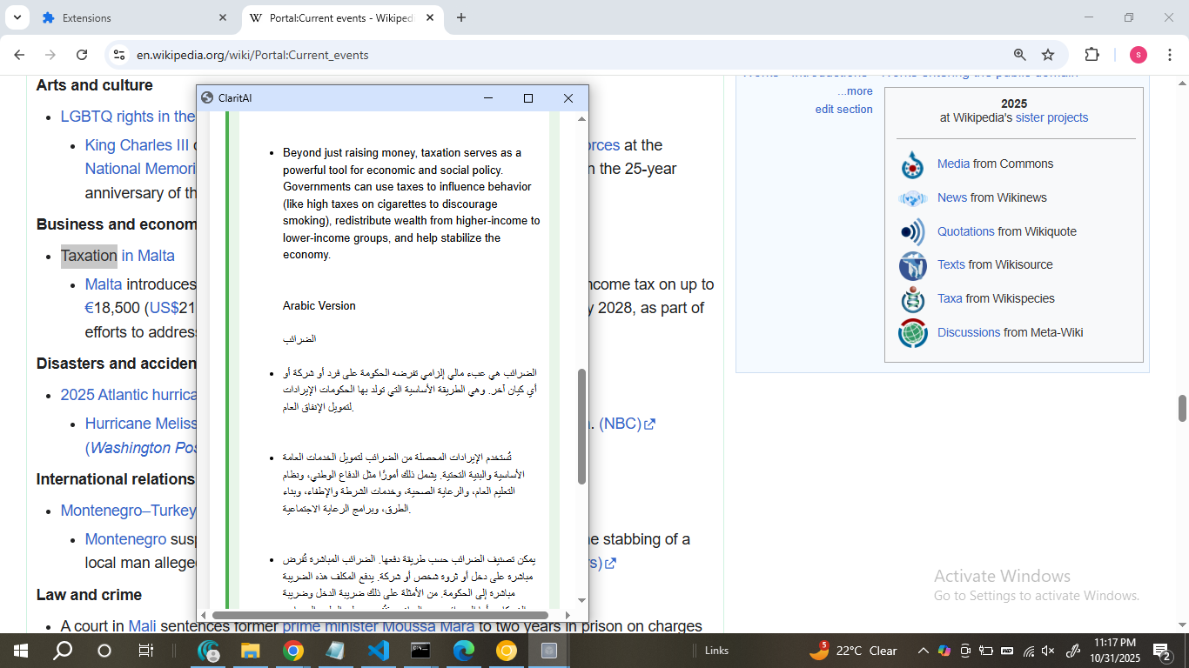Open File Explorer from taskbar
Viewport: 1189px width, 668px height.
[251, 651]
